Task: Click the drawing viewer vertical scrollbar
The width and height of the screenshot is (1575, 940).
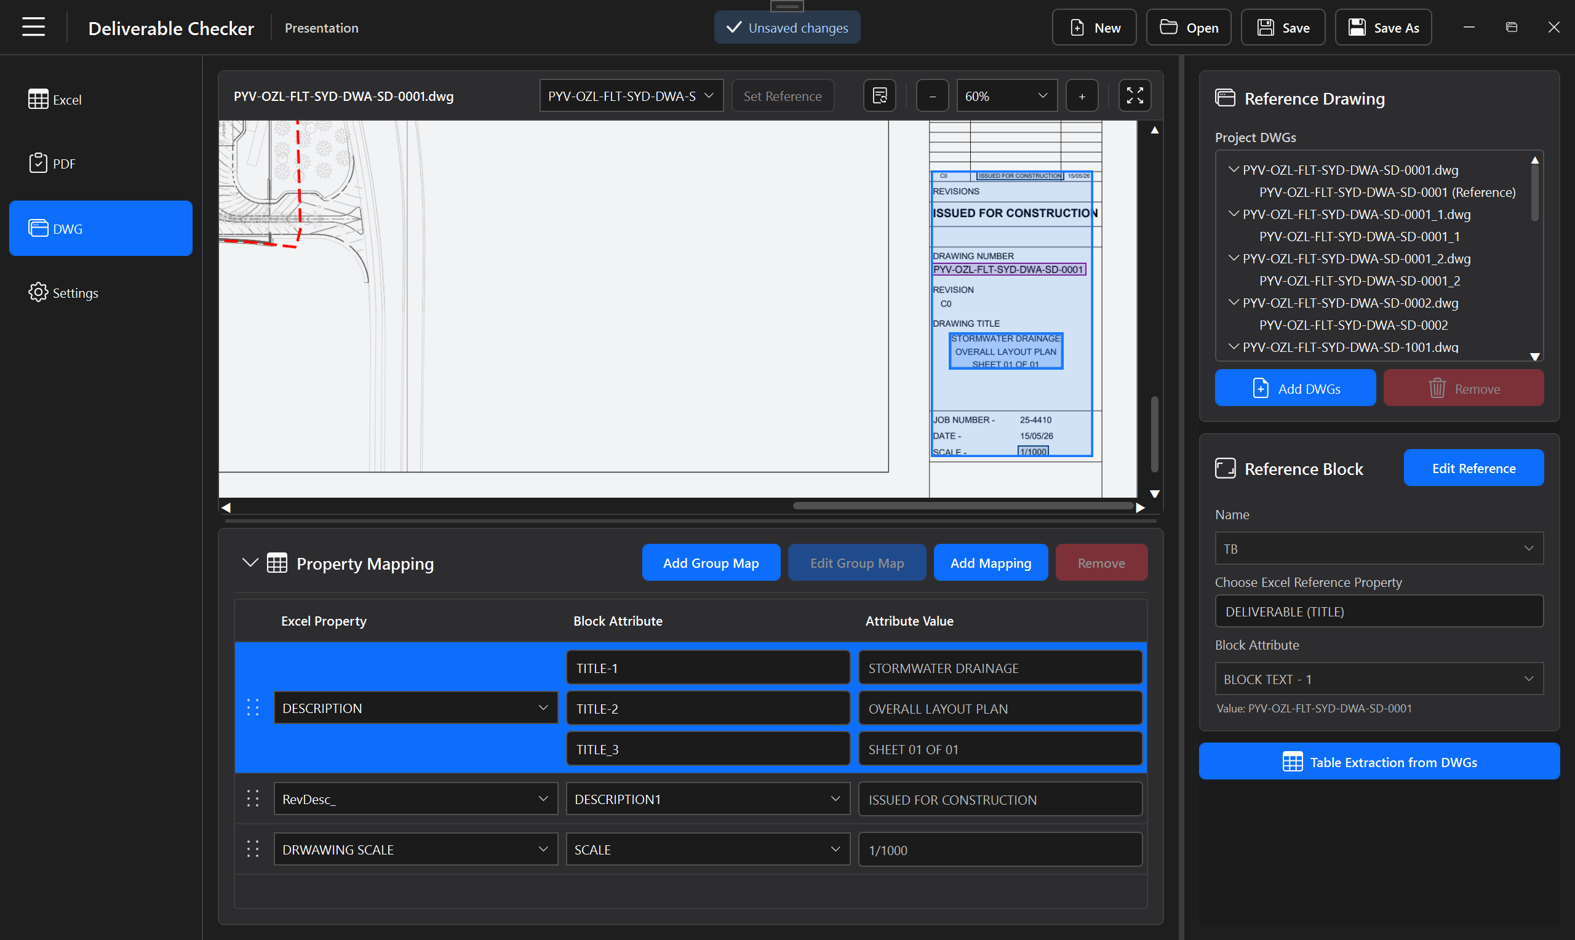Action: pyautogui.click(x=1154, y=434)
